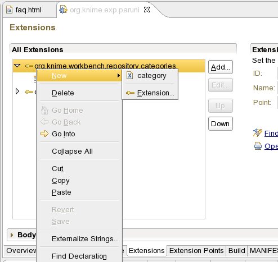
Task: Open the New submenu arrow
Action: 119,76
